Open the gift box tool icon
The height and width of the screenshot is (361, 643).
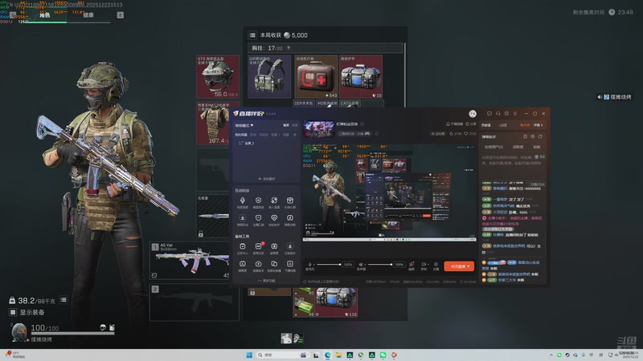click(290, 200)
